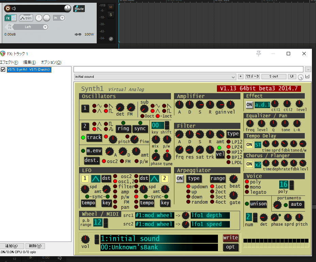
Task: Toggle unison button
Action: (258, 204)
